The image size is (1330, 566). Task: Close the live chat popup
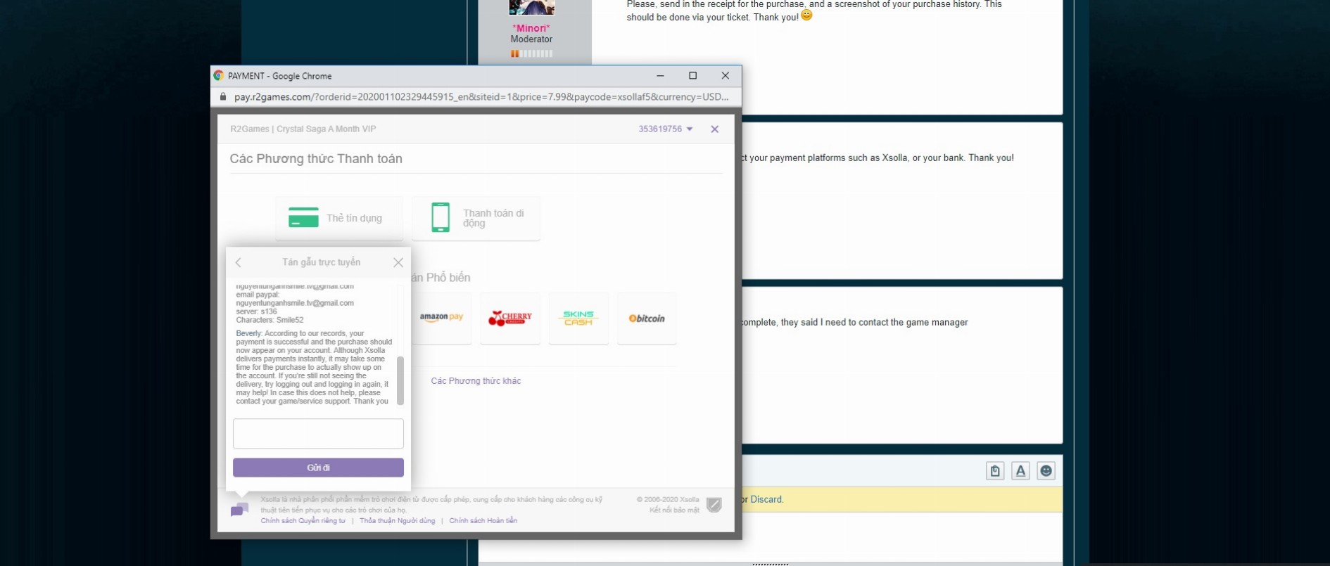click(x=398, y=262)
